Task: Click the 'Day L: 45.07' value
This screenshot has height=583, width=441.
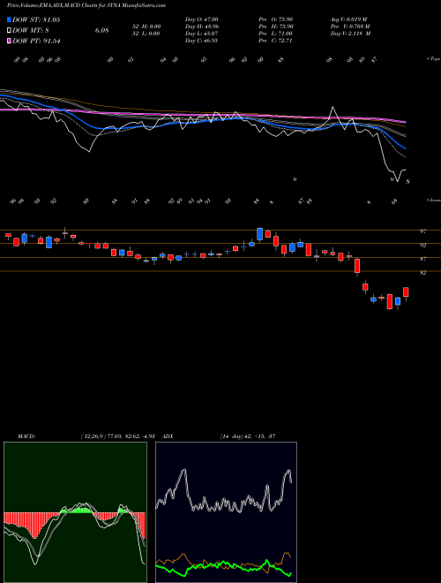Action: coord(202,34)
